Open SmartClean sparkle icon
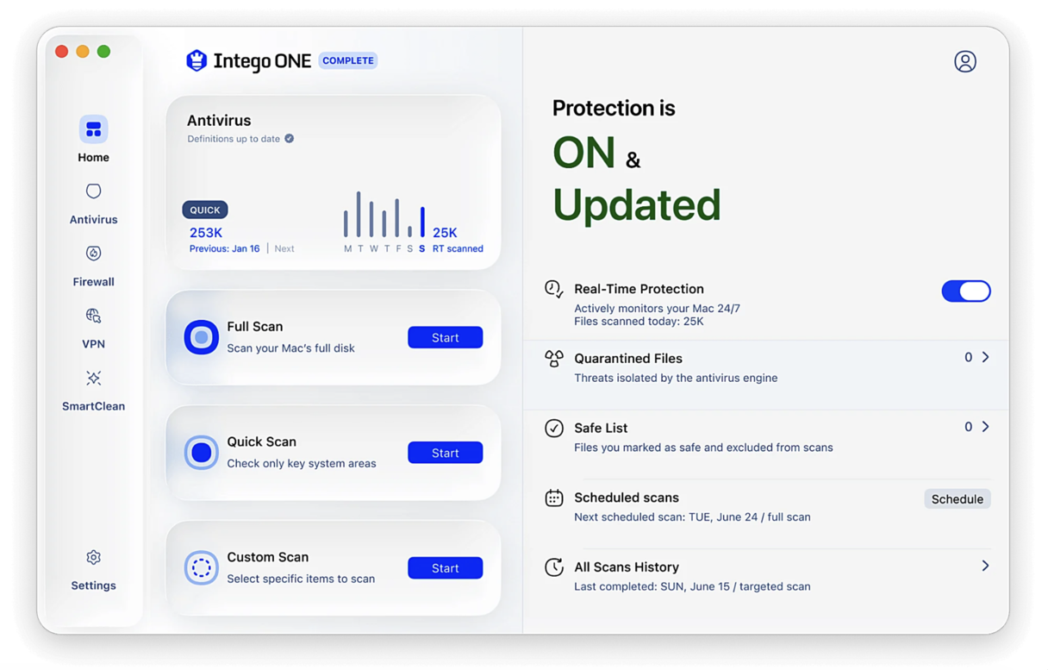1048x670 pixels. tap(93, 379)
